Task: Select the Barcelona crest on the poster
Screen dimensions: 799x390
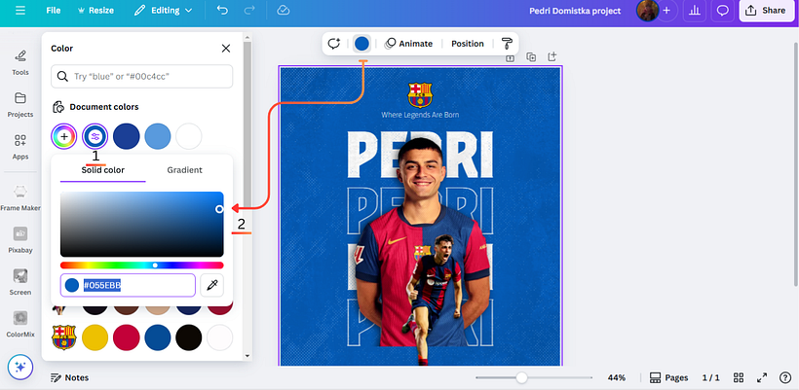Action: point(420,94)
